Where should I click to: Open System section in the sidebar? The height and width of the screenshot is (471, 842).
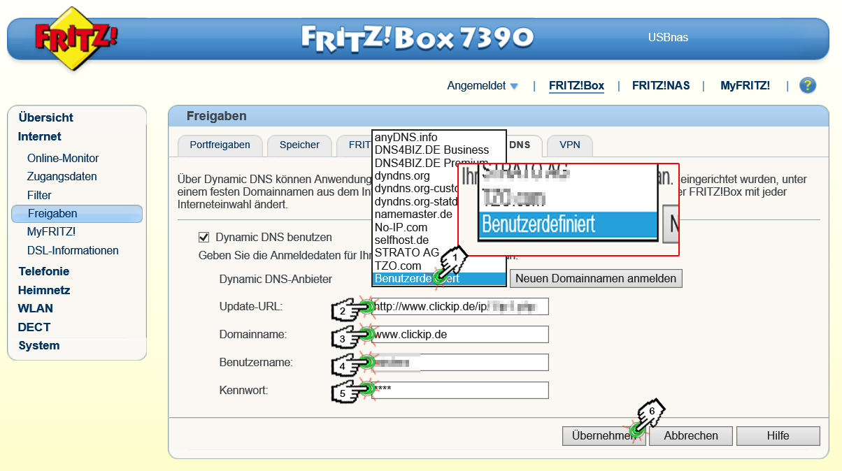(x=39, y=345)
